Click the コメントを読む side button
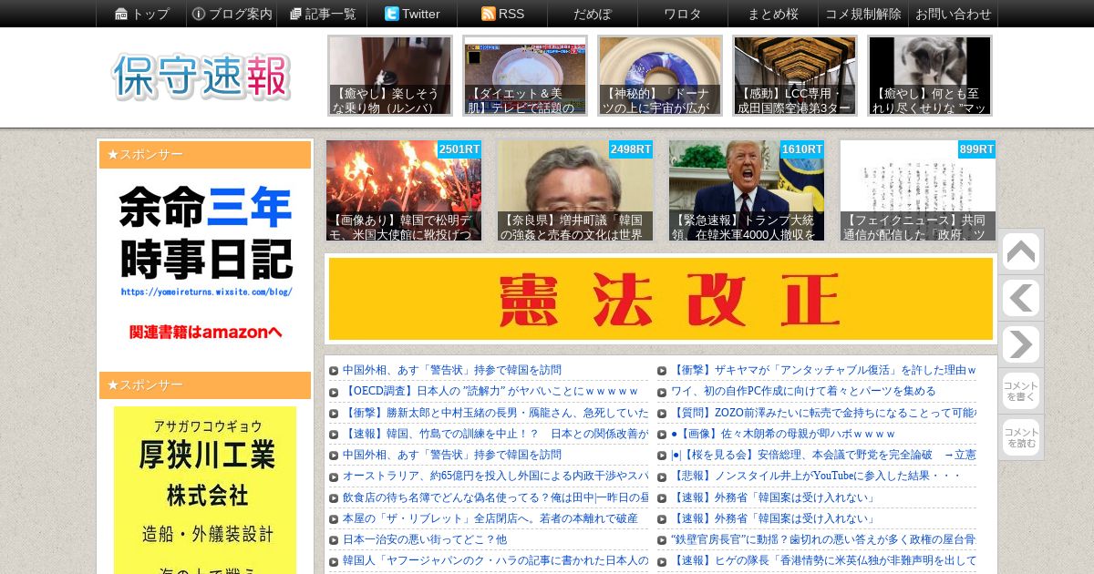 [1021, 437]
